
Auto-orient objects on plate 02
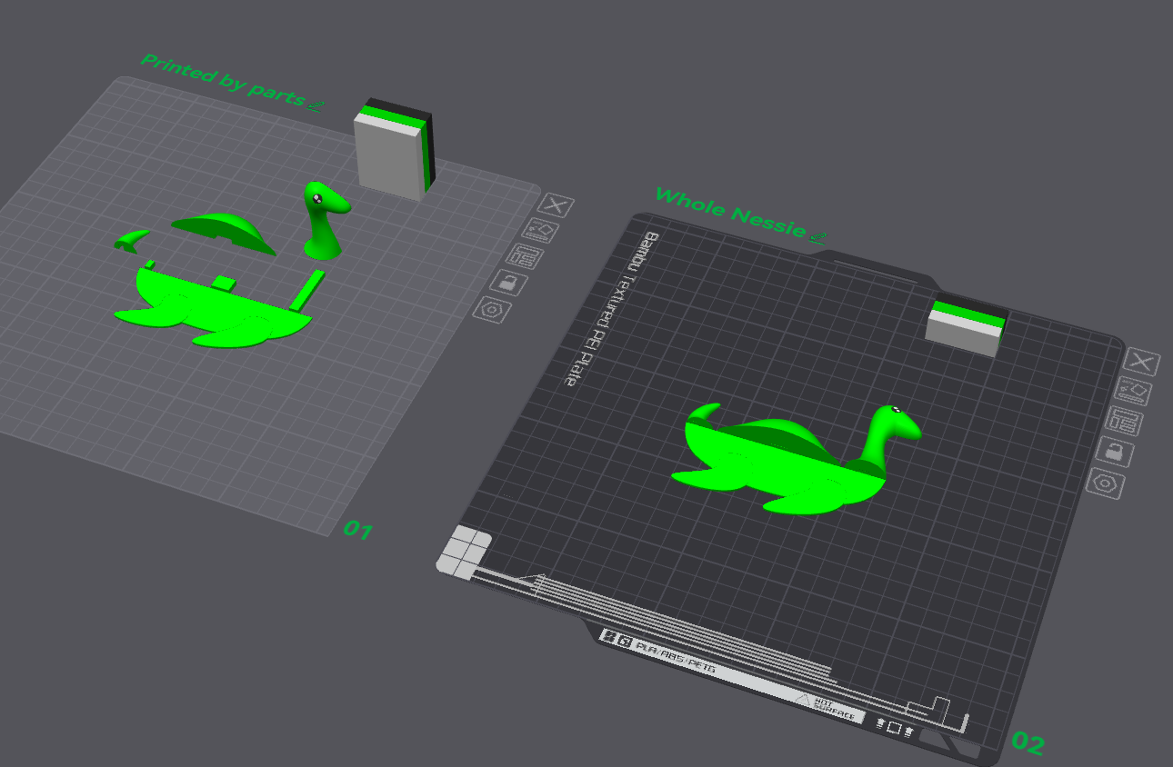[x=1133, y=393]
